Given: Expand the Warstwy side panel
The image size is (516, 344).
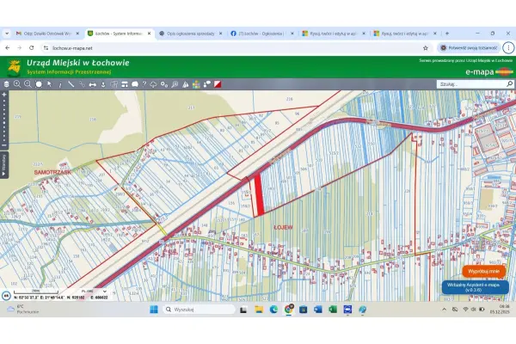Looking at the screenshot, I should 4,165.
